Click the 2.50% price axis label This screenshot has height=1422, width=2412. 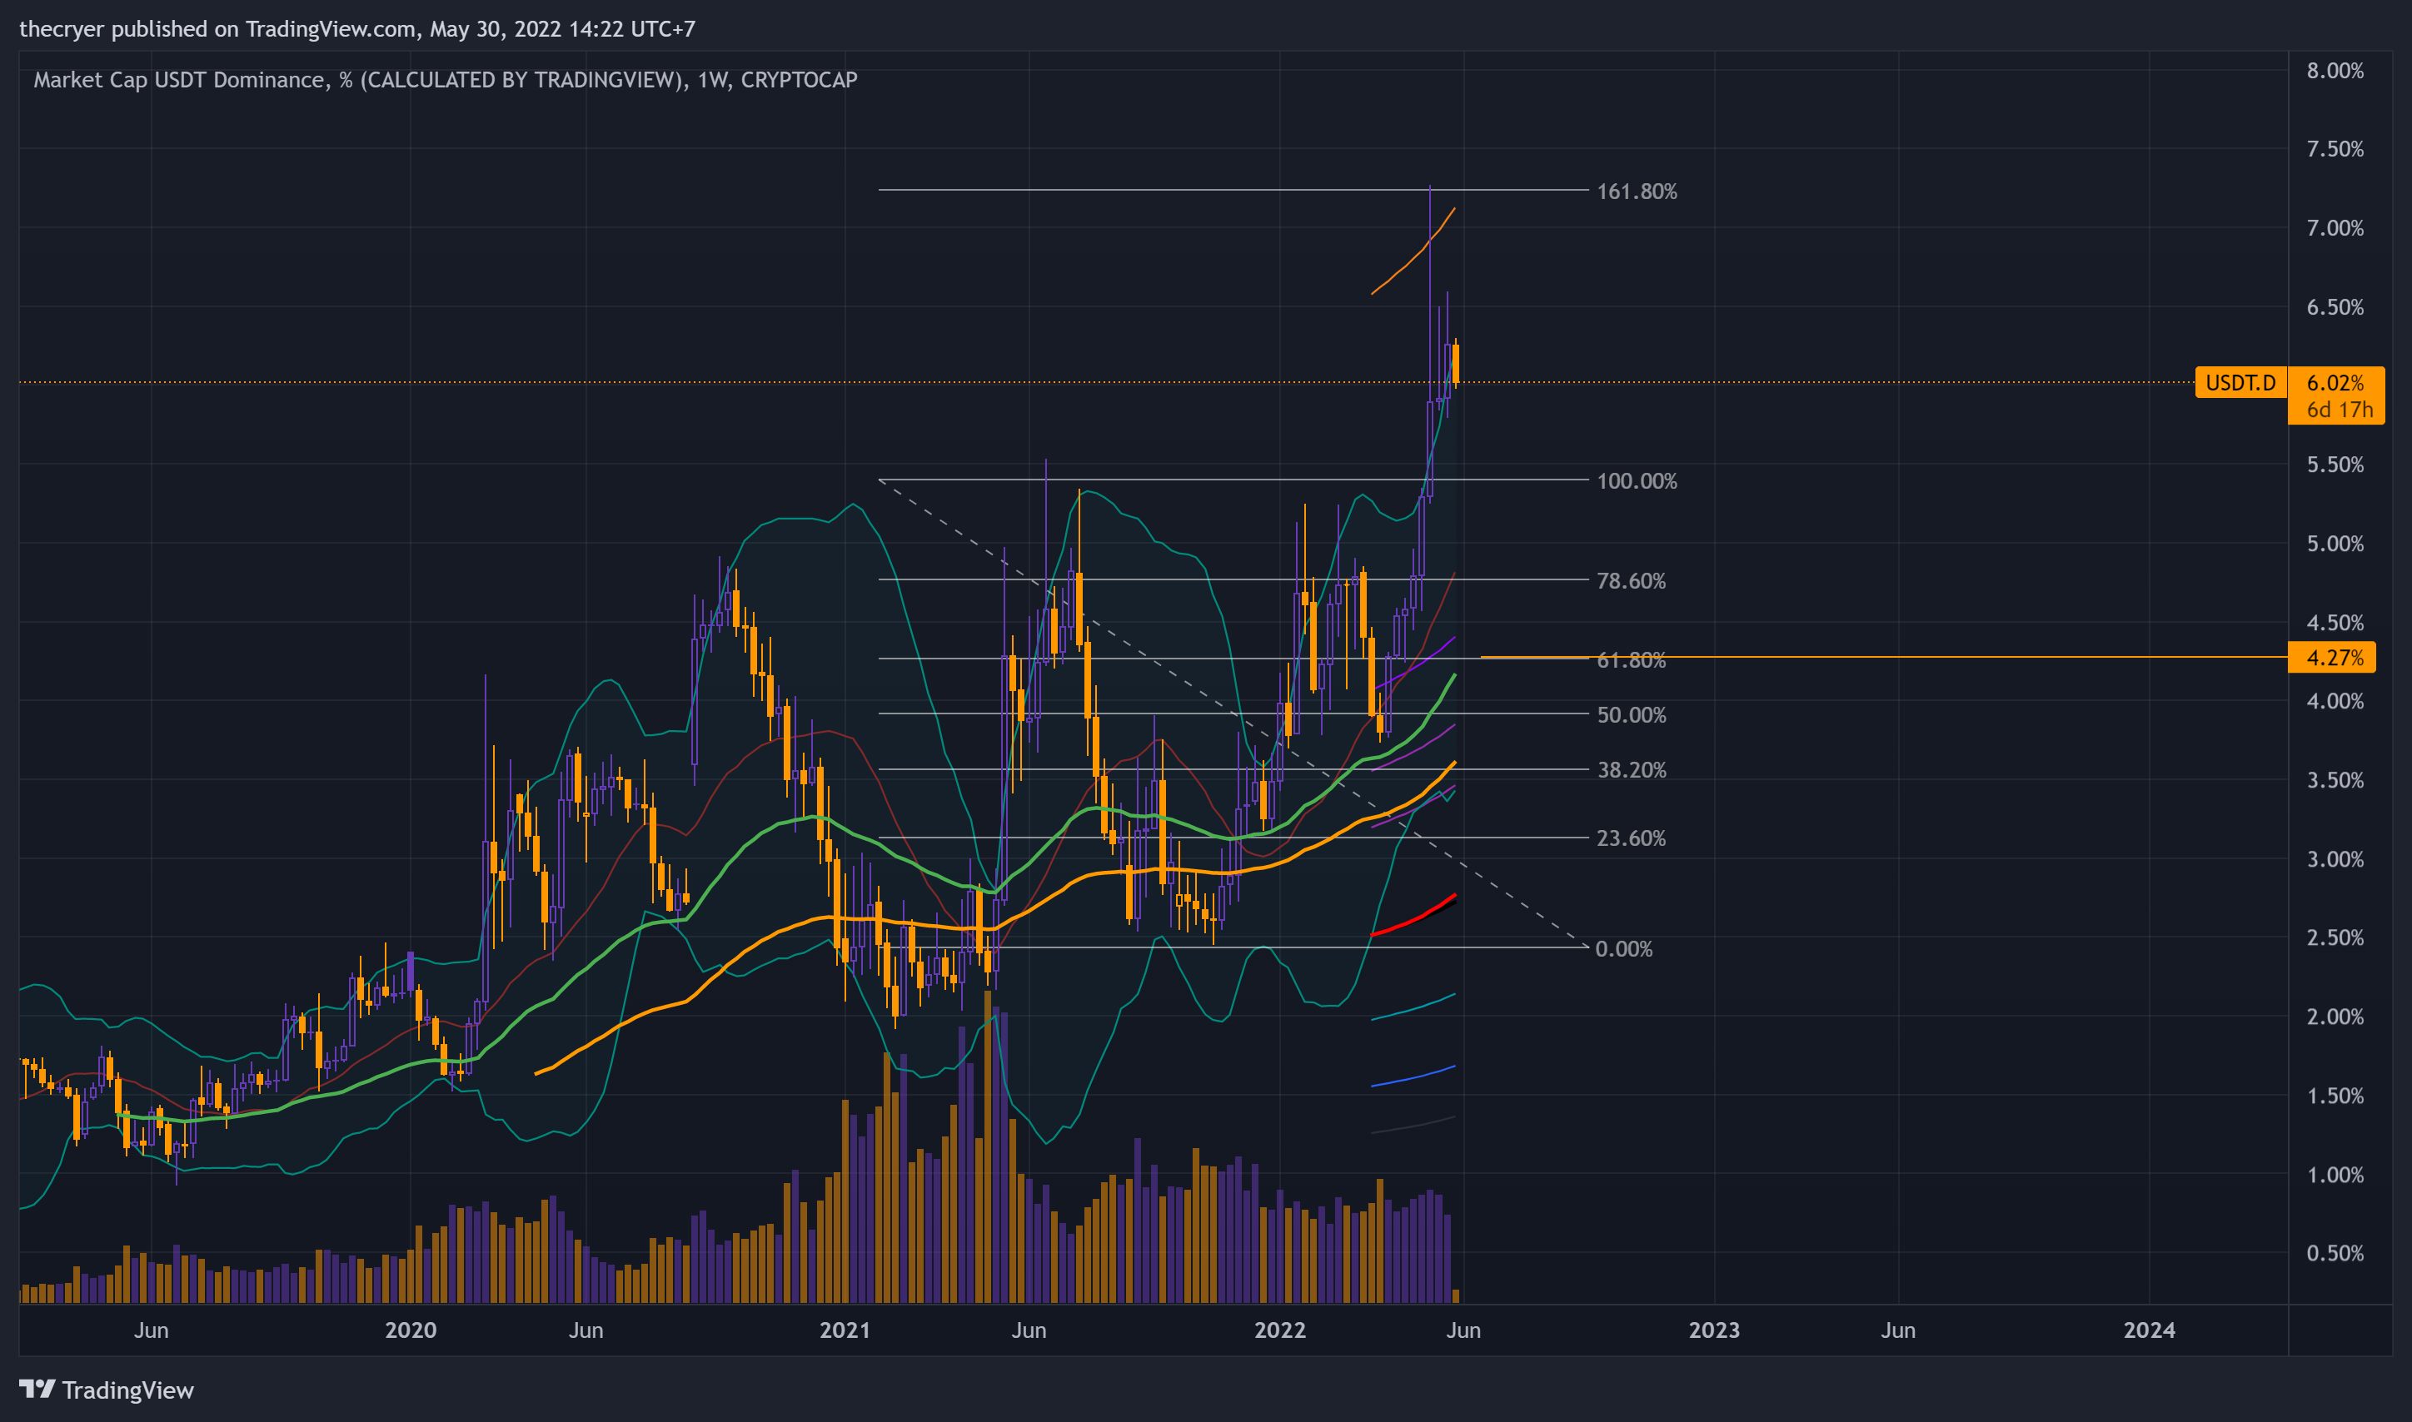pos(2335,938)
